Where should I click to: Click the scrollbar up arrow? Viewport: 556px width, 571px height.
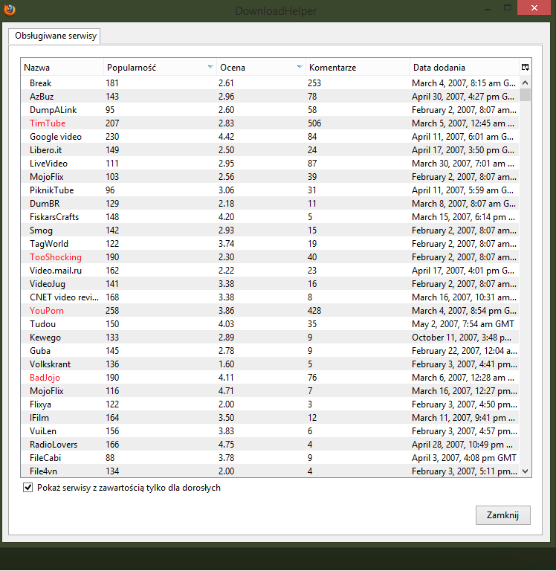525,83
